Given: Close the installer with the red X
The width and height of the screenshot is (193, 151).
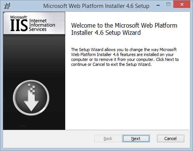Looking at the screenshot, I should pos(182,5).
